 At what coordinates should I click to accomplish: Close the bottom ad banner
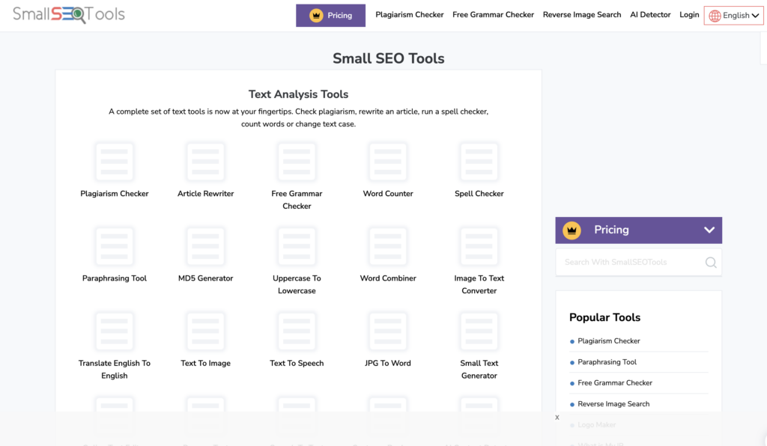click(x=557, y=418)
